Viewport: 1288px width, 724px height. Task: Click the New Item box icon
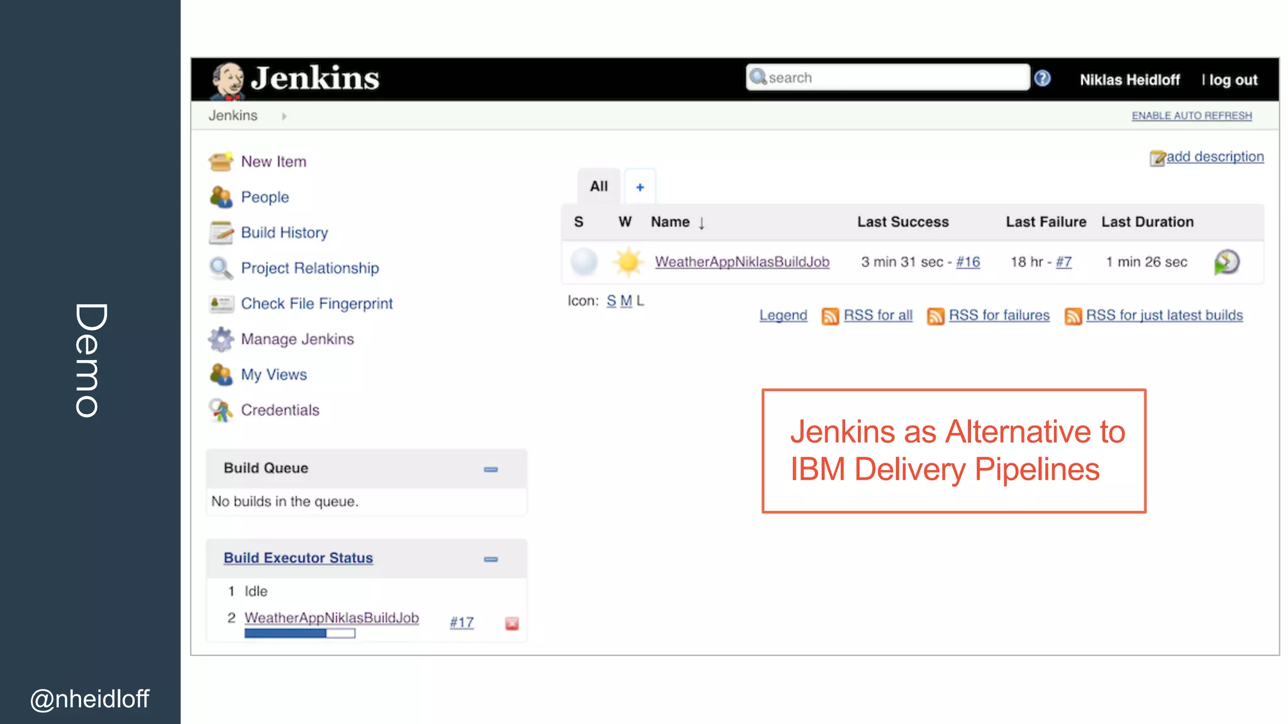(x=221, y=162)
